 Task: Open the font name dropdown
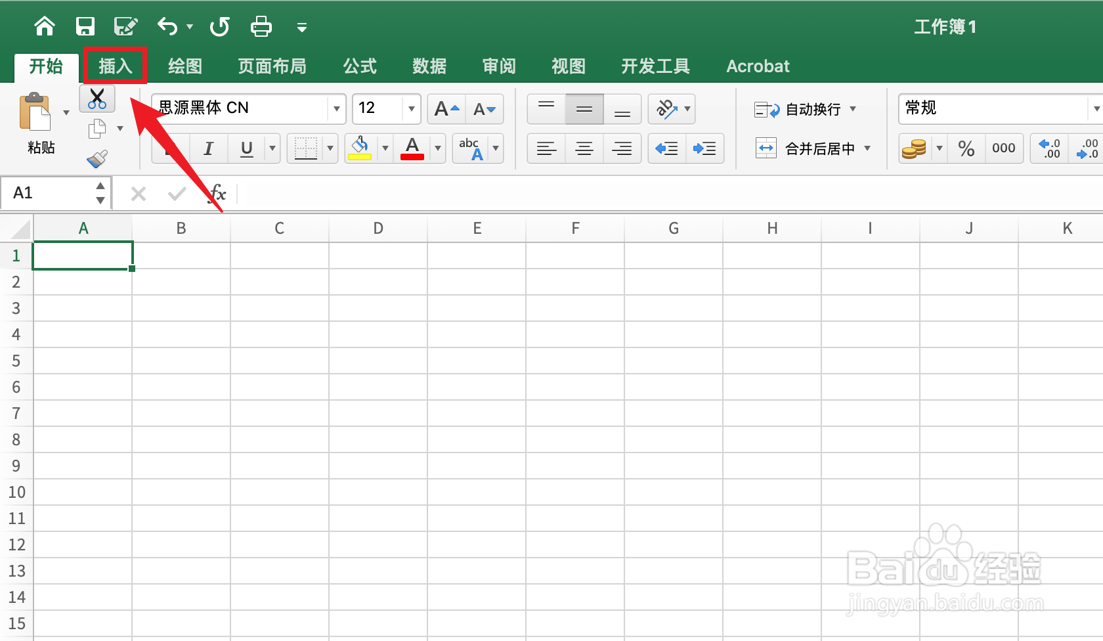[x=336, y=109]
